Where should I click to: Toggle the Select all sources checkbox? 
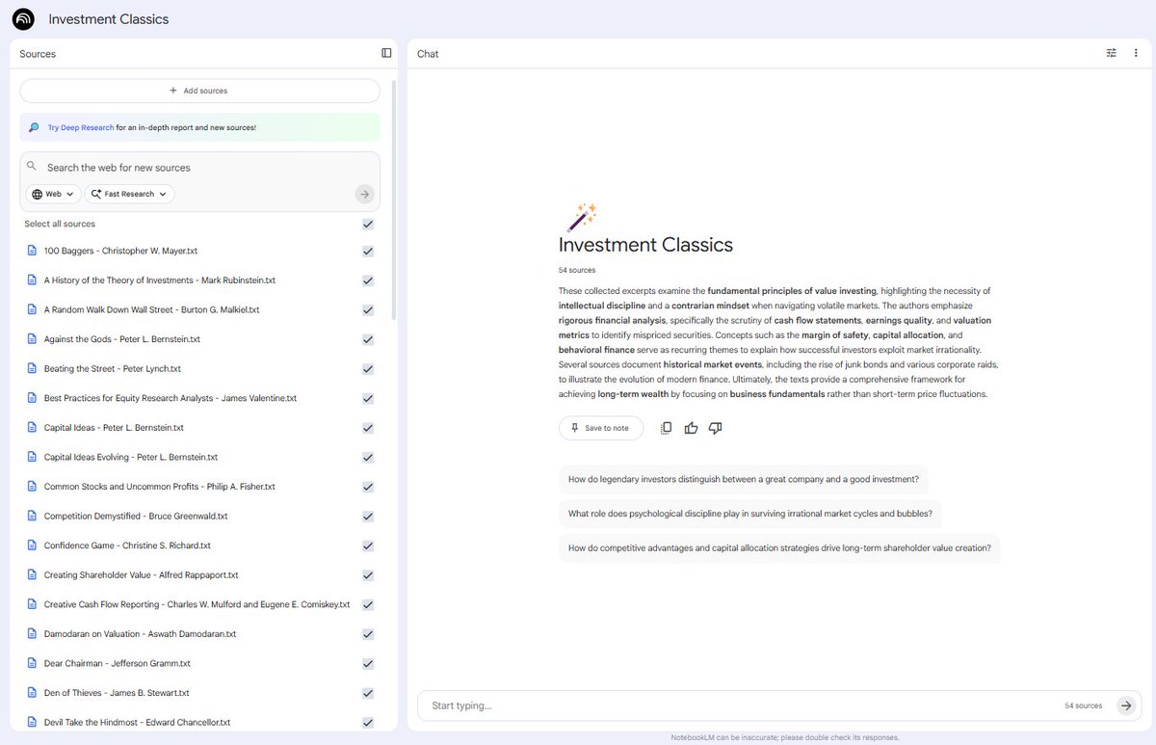coord(368,224)
